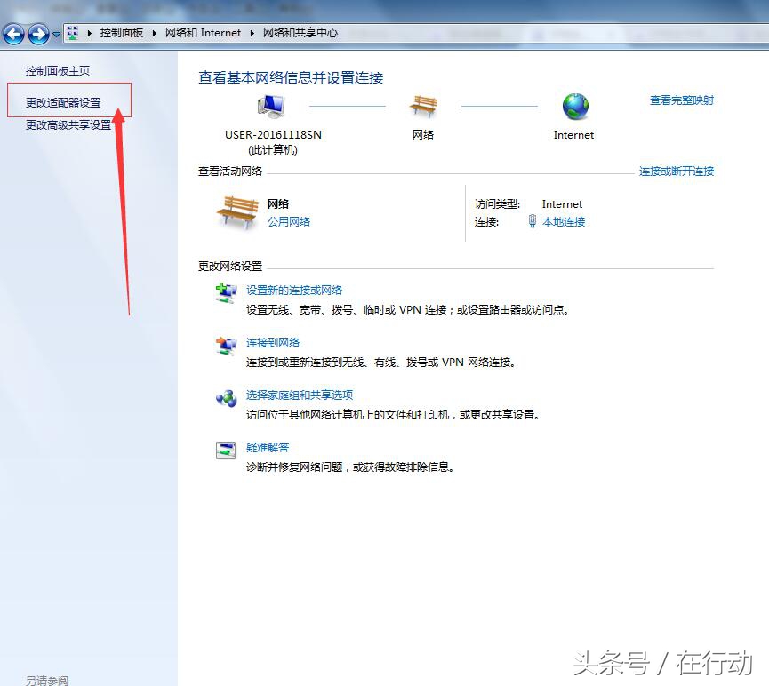Click the 设置新的连接或网络 icon

point(225,292)
